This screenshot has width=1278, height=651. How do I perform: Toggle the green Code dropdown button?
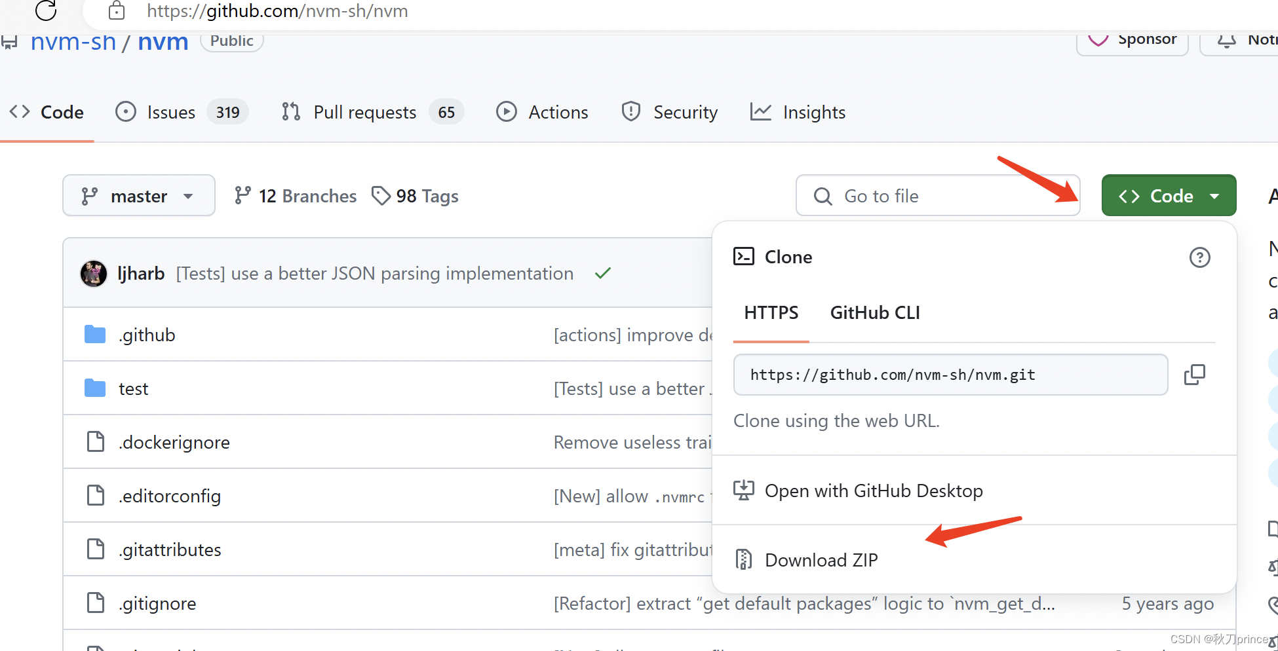tap(1169, 195)
